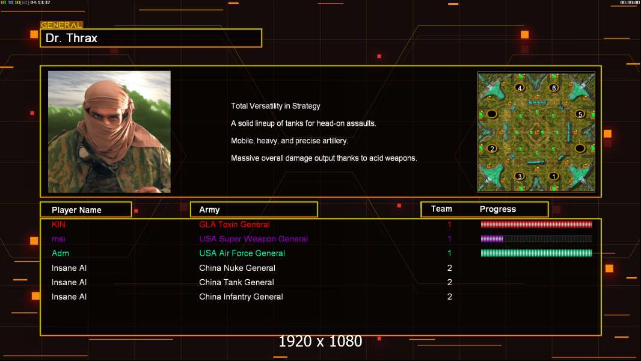Click Adm's green loading progress bar

(536, 253)
